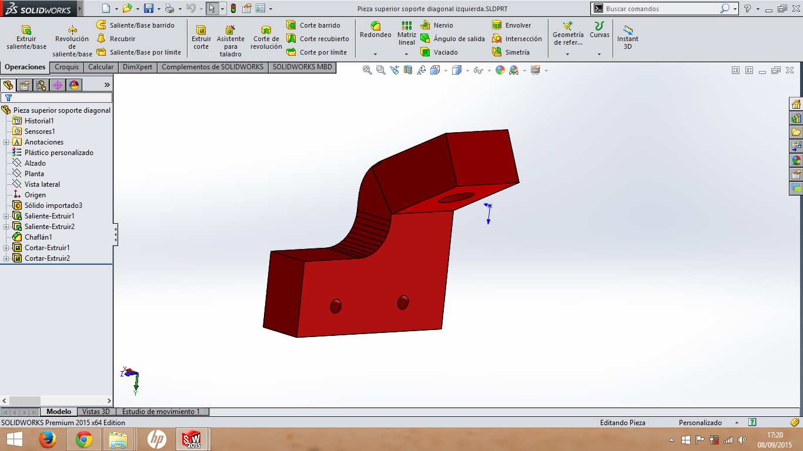Choose the Corte recubierto tool
The image size is (803, 451).
coord(317,39)
